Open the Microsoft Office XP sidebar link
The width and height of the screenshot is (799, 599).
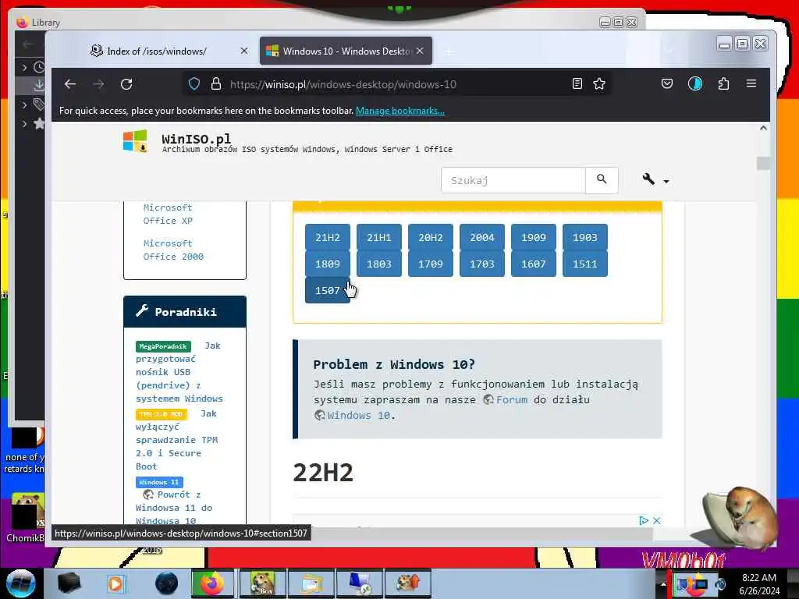(x=168, y=214)
